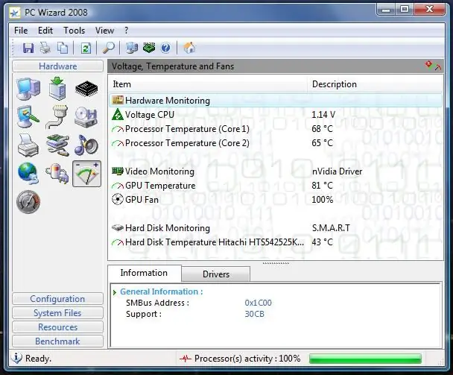Open the Voltage, Temperature and Fans gauge icon
Viewport: 453px width, 375px height.
(x=86, y=174)
